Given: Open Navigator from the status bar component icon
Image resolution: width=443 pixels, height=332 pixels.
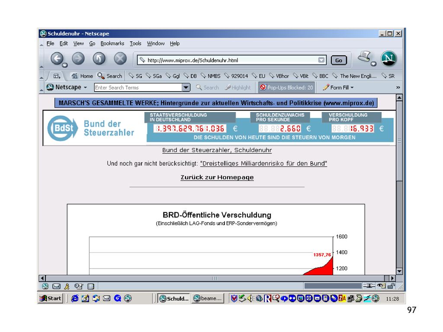Looking at the screenshot, I should (x=45, y=286).
